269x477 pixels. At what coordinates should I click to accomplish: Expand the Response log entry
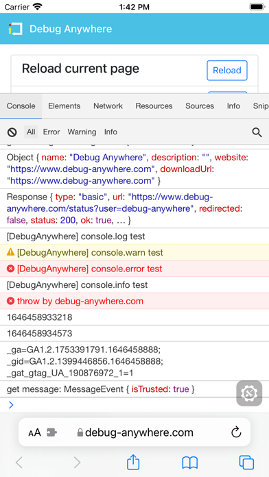[134, 208]
